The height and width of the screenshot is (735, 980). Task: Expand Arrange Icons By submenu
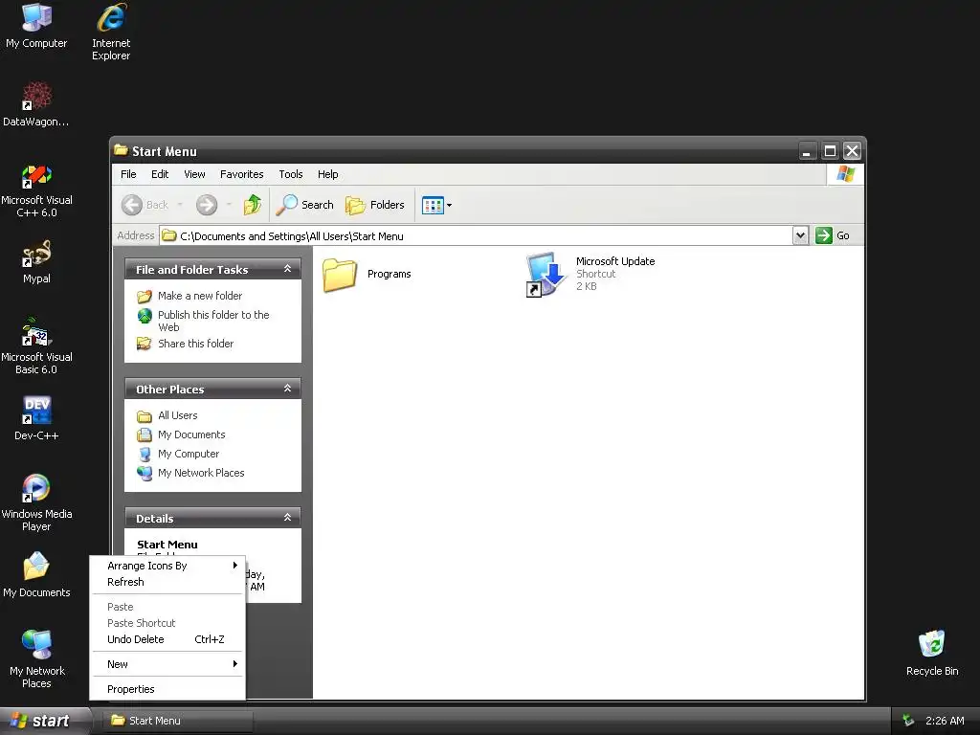point(167,566)
